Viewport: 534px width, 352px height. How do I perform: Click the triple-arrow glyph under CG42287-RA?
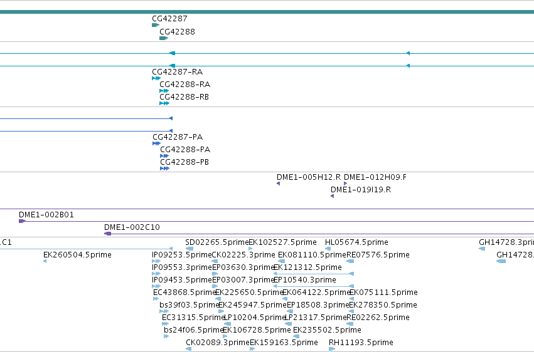156,78
